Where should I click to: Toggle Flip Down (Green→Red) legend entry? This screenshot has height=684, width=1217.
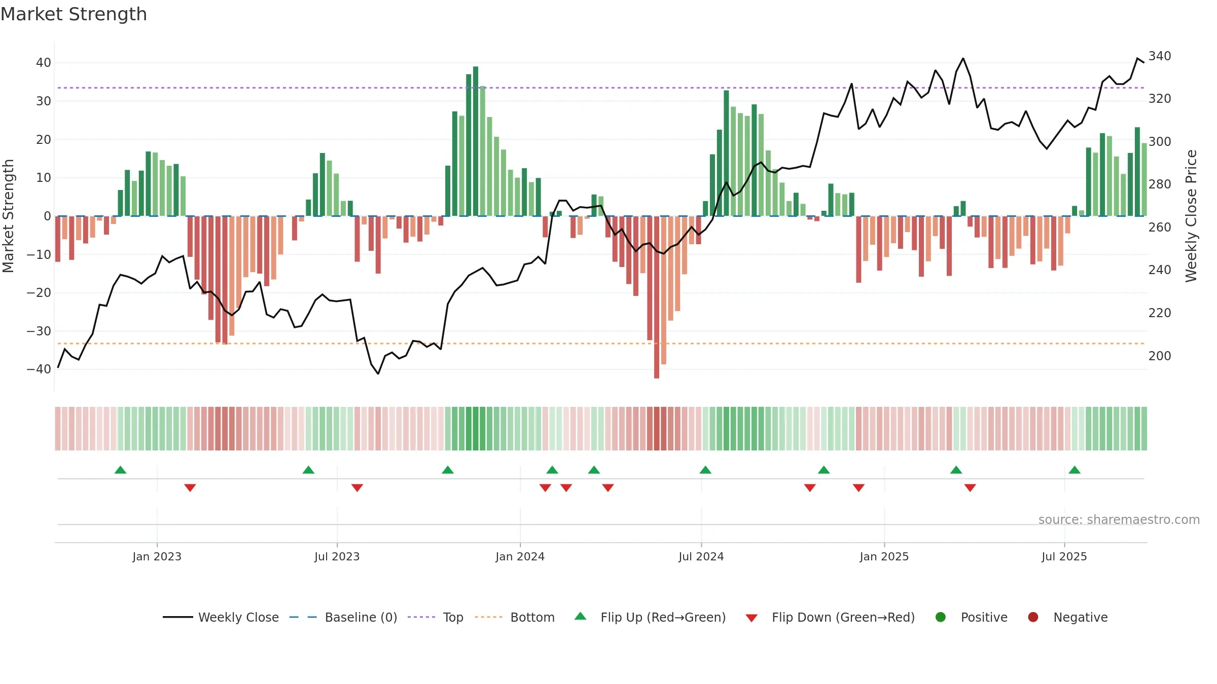pos(830,617)
